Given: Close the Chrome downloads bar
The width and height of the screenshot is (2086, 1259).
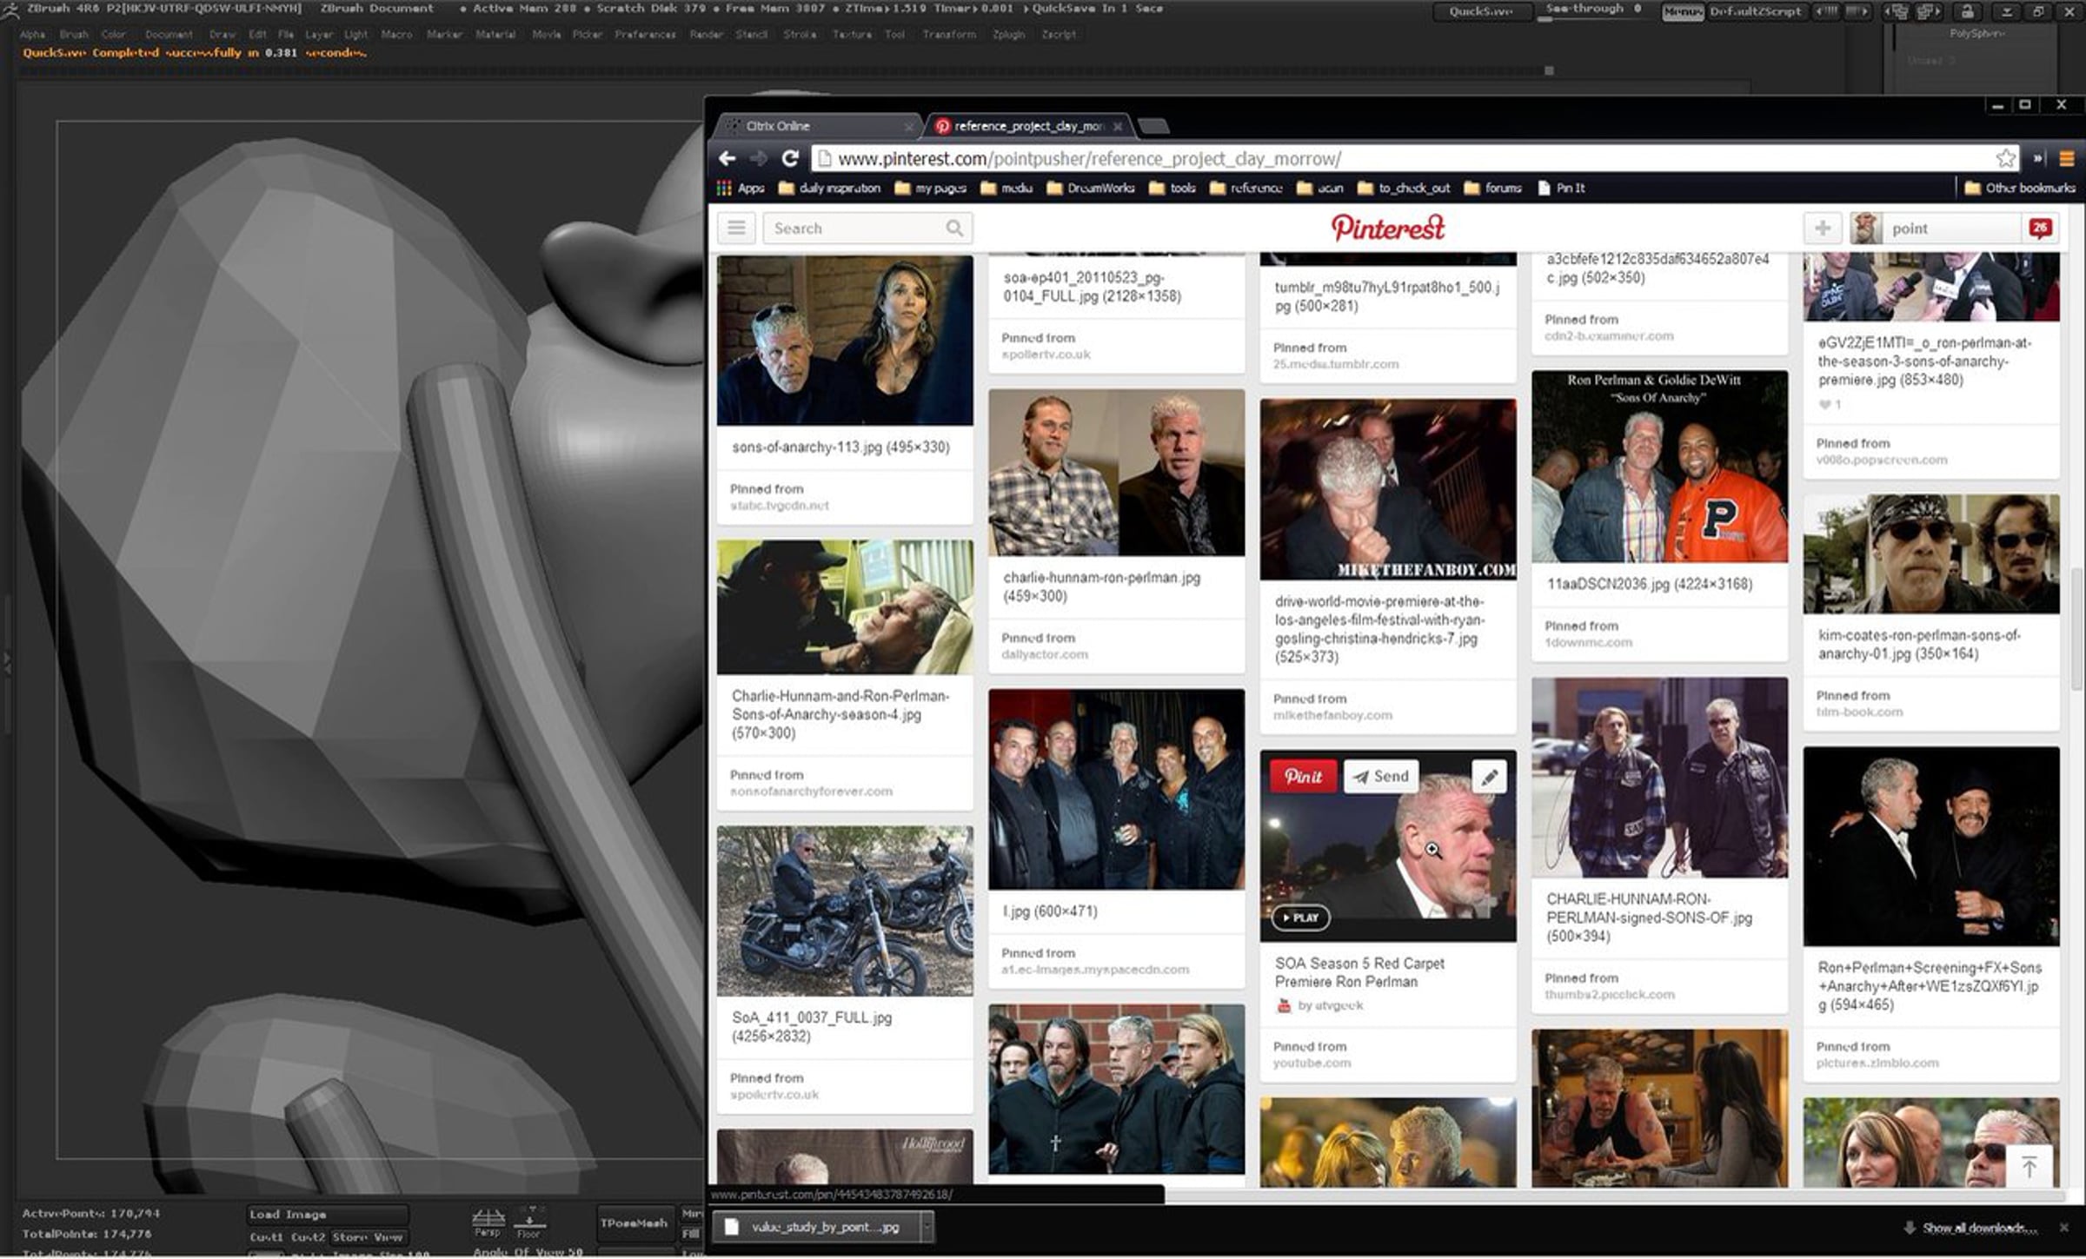Looking at the screenshot, I should click(x=2064, y=1227).
